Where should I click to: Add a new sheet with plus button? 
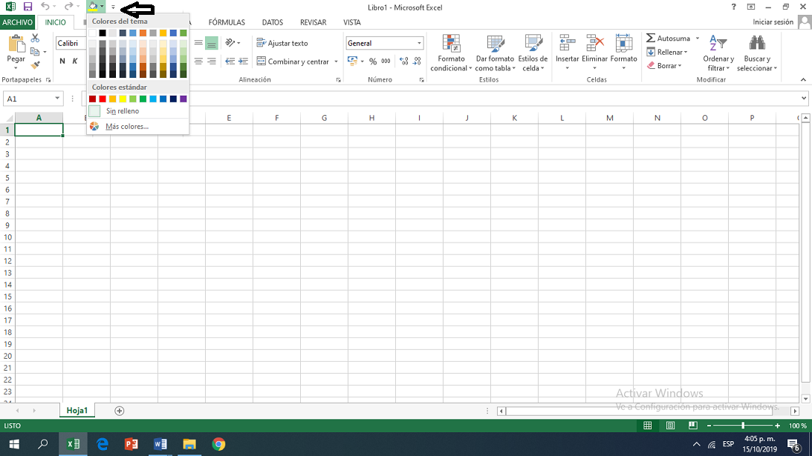pyautogui.click(x=119, y=411)
